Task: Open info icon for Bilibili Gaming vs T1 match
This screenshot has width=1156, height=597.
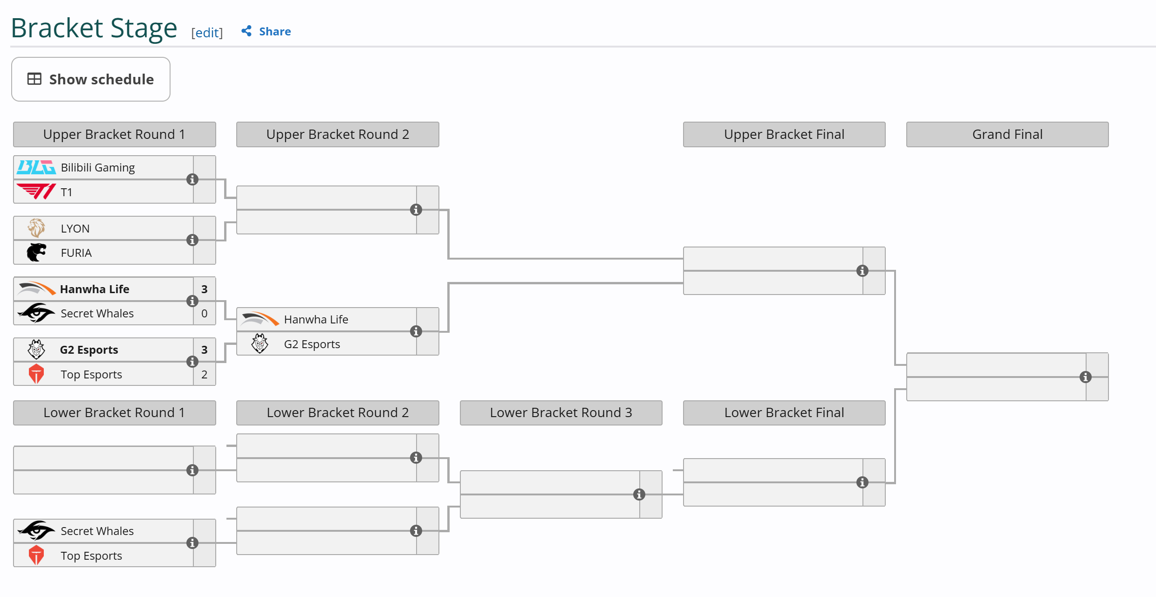Action: tap(192, 179)
